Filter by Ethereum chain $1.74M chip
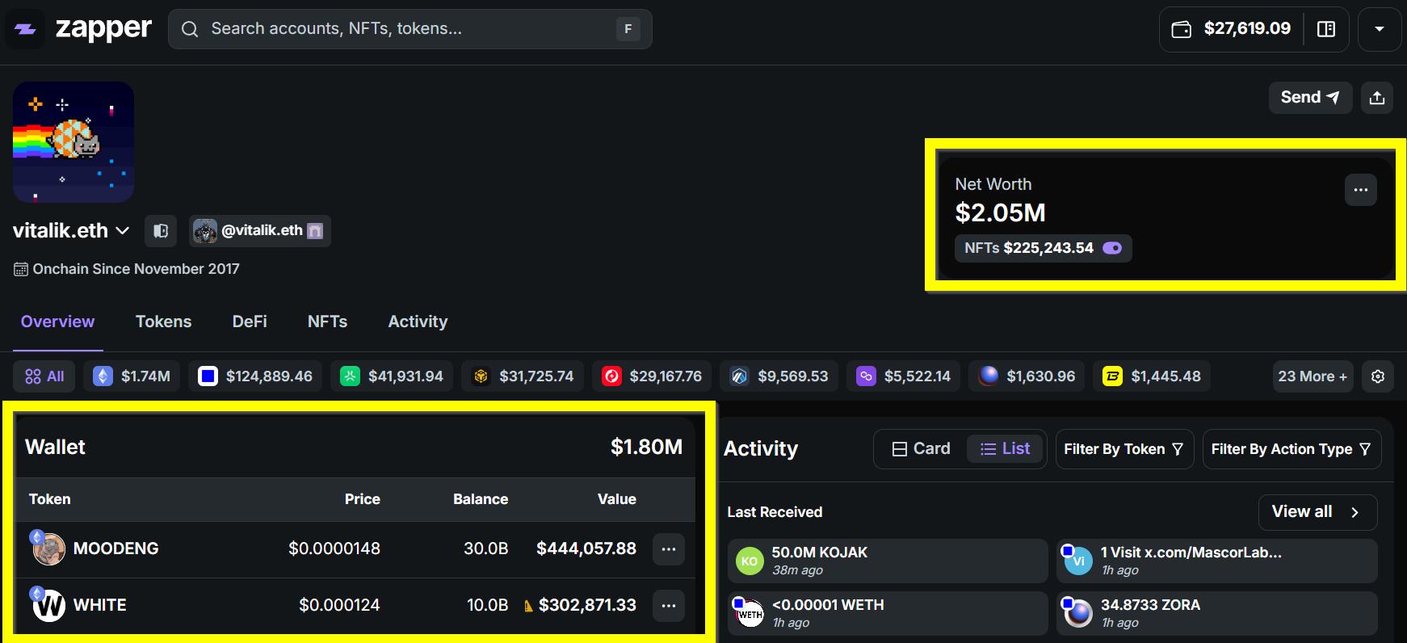This screenshot has width=1407, height=643. [x=132, y=376]
